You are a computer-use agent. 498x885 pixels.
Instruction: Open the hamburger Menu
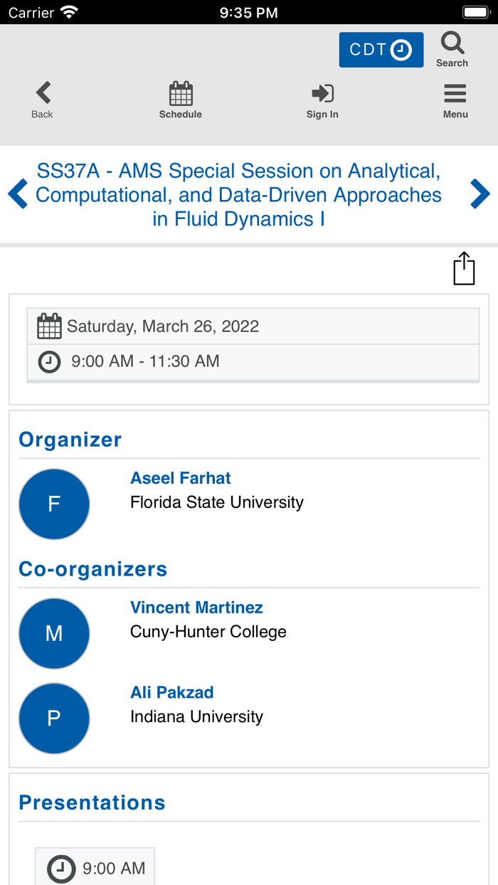(x=455, y=93)
